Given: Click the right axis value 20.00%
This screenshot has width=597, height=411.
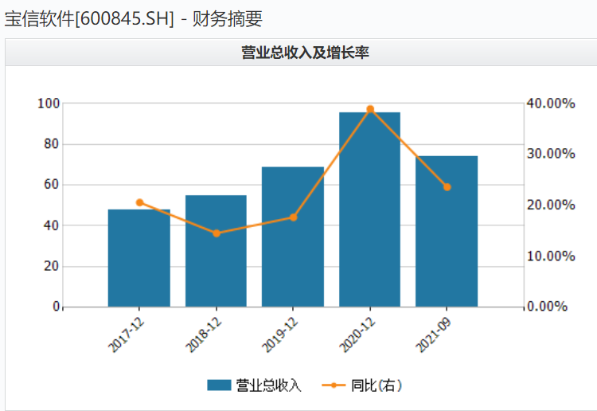Looking at the screenshot, I should [x=551, y=205].
